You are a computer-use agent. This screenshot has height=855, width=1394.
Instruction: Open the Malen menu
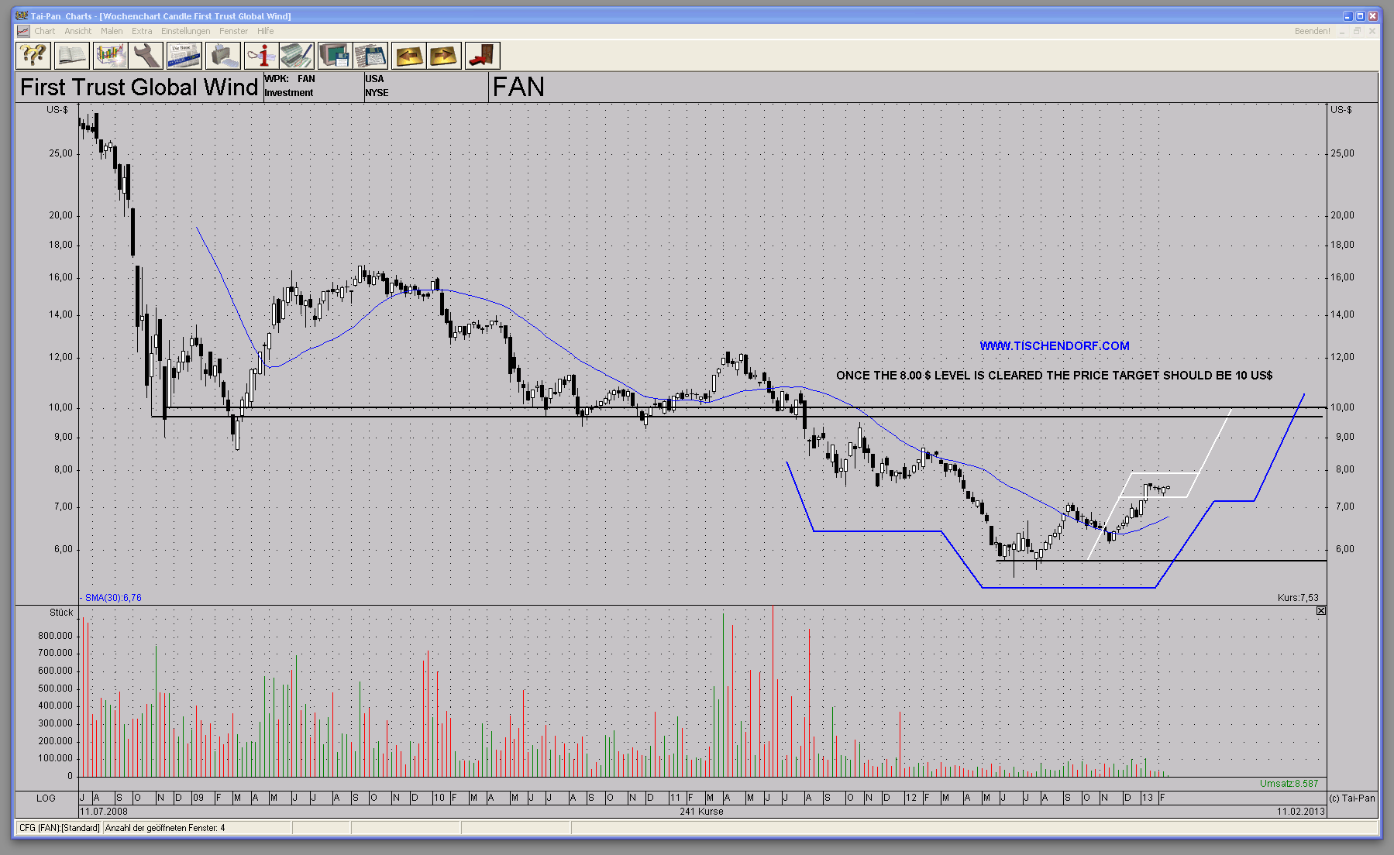pyautogui.click(x=112, y=31)
